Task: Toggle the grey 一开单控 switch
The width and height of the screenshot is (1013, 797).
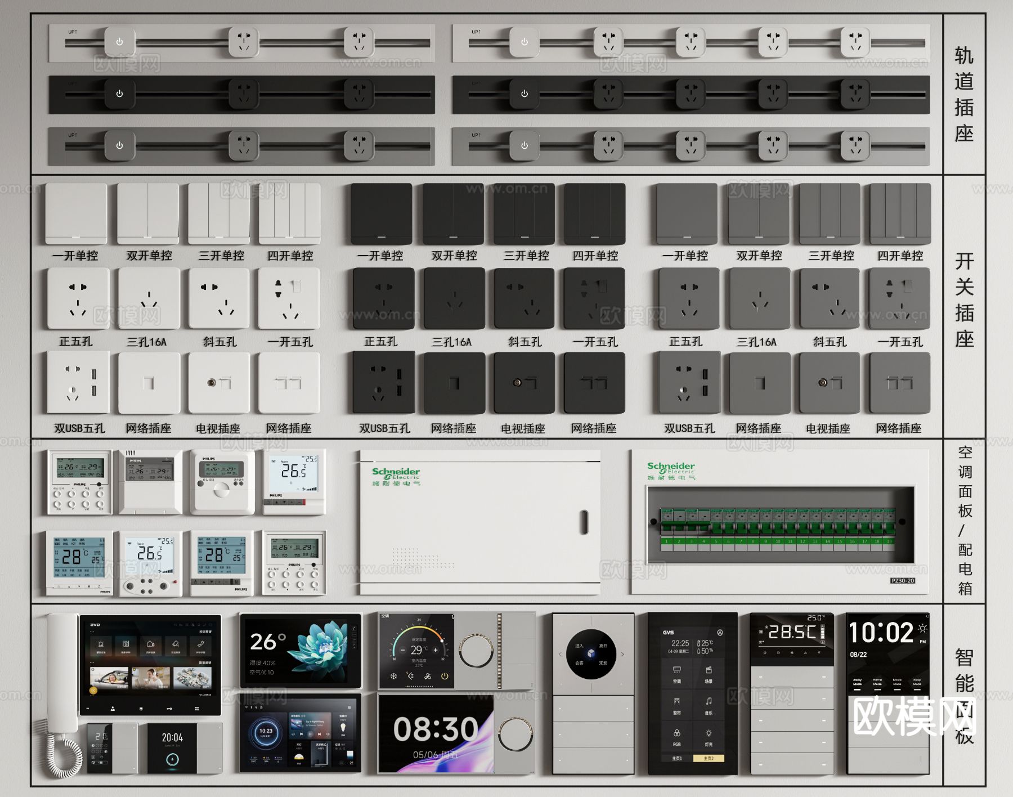Action: point(687,213)
